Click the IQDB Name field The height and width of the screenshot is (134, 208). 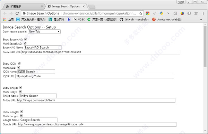[36, 71]
